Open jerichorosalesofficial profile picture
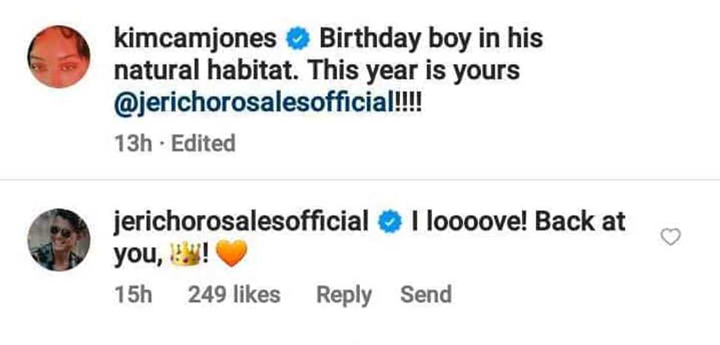 (x=59, y=239)
